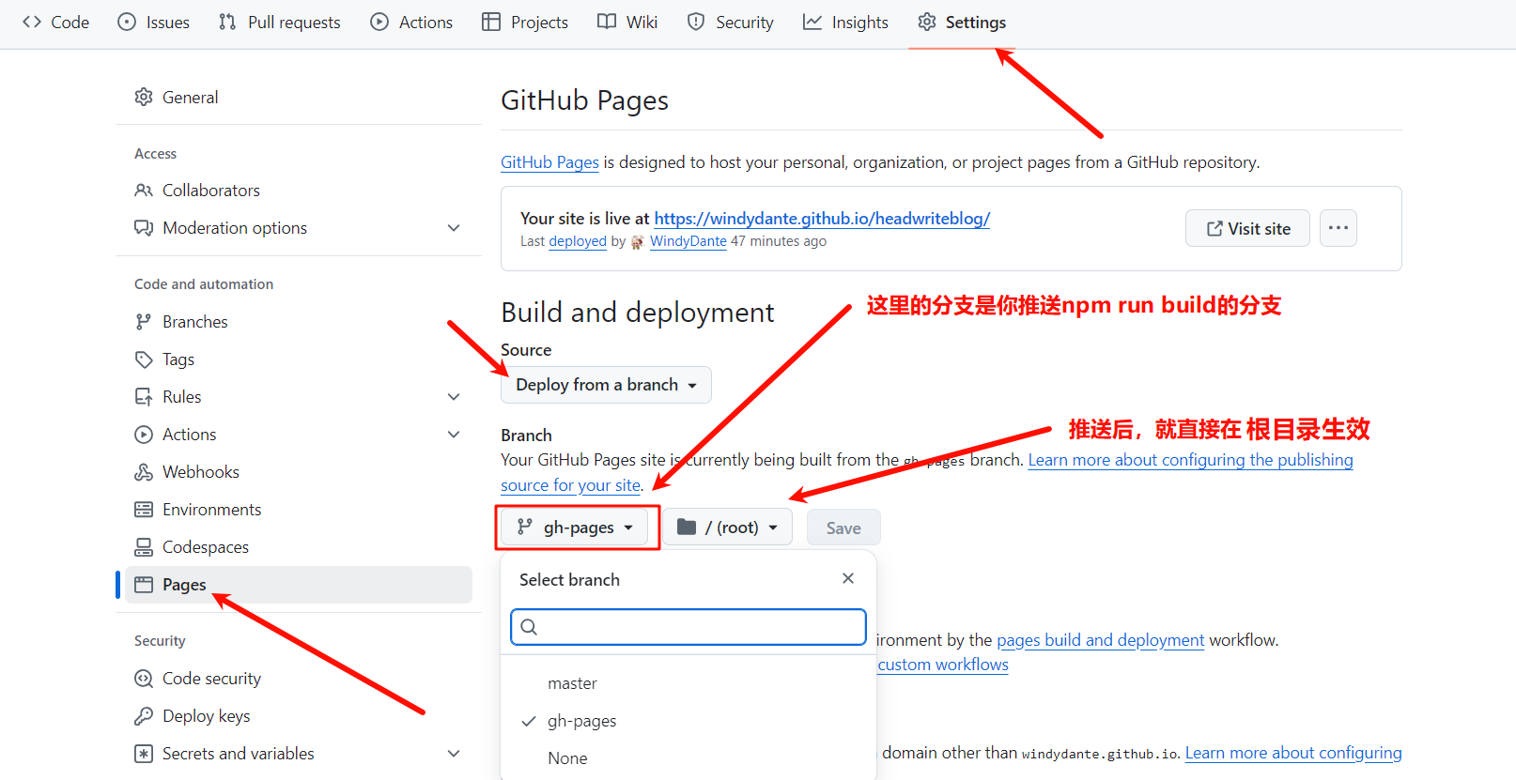Open the windydante.github.io/headwriteblog site link

click(x=822, y=219)
